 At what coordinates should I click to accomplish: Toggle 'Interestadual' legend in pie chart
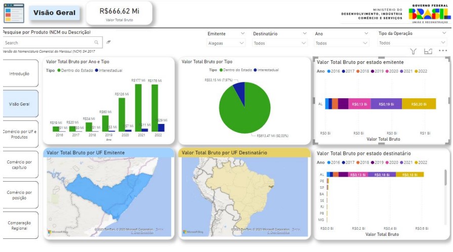coord(266,70)
